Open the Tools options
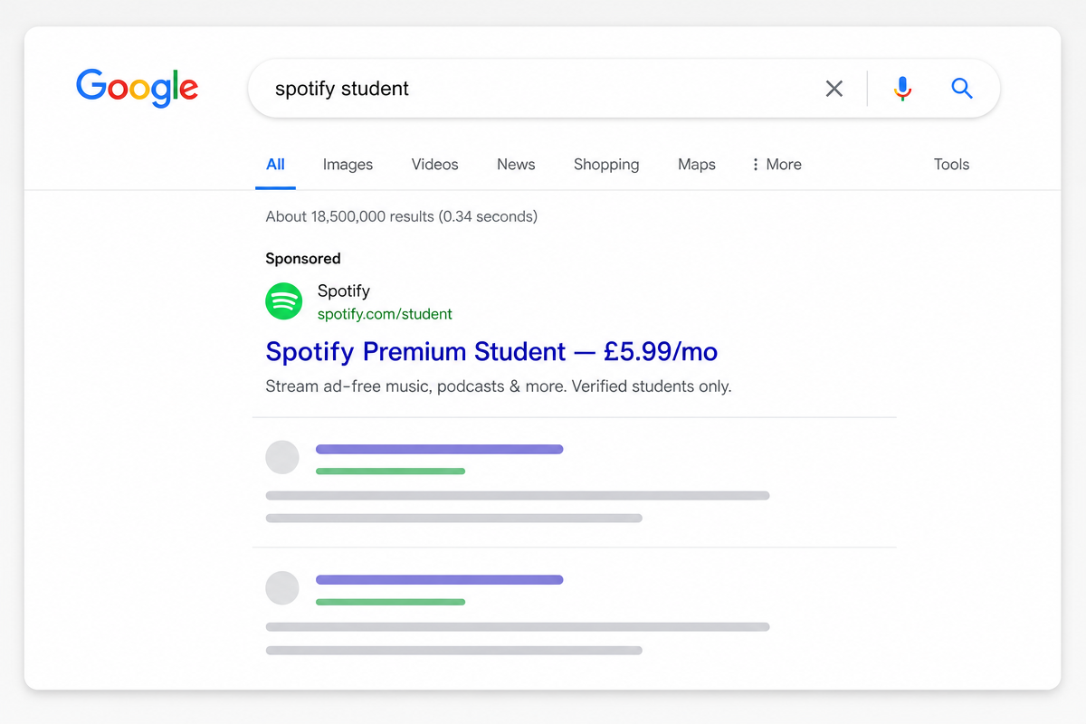 click(x=951, y=165)
